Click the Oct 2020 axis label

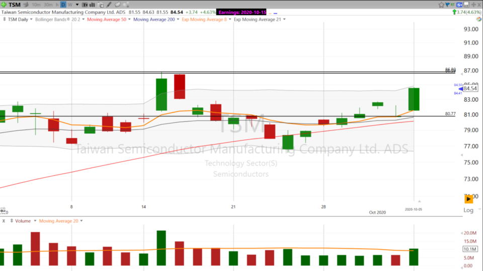[377, 212]
